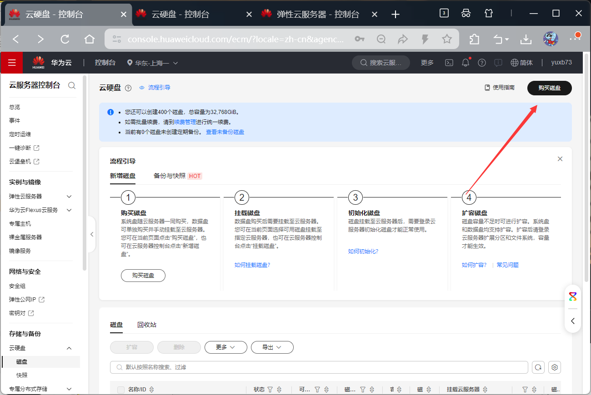Viewport: 591px width, 395px height.
Task: Open 更多 in the top navigation
Action: click(427, 63)
